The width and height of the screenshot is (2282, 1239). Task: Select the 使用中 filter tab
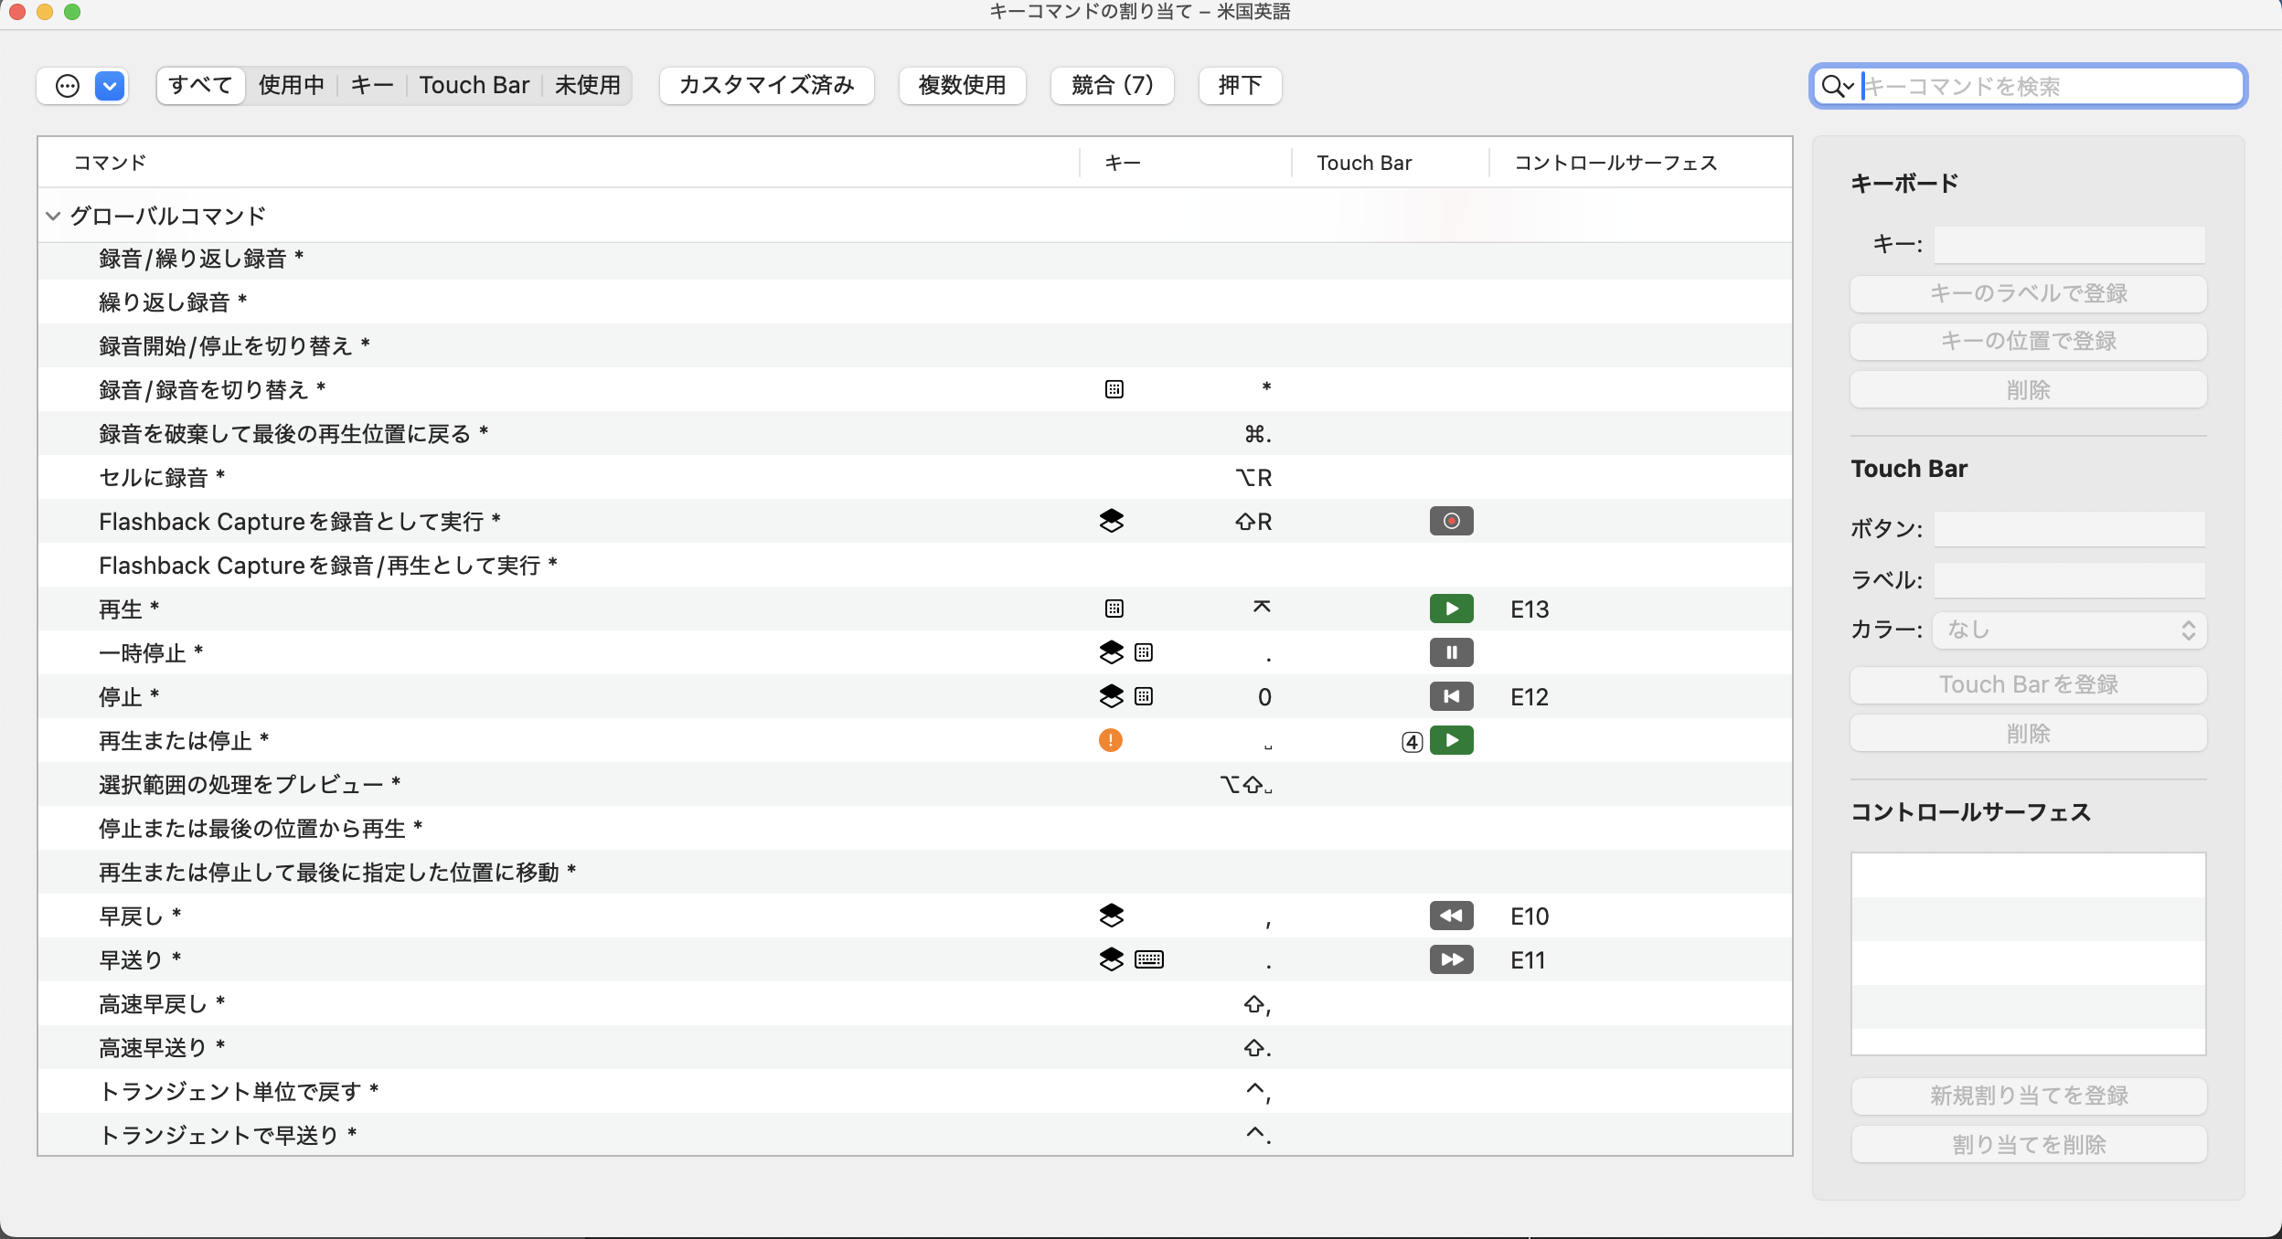291,86
